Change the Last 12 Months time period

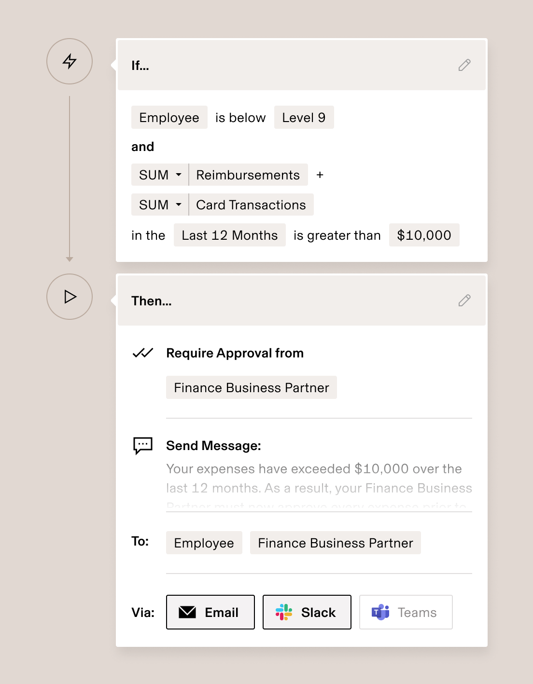tap(230, 235)
